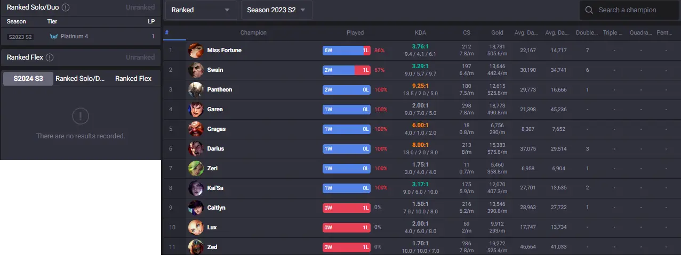Open Darius champion portrait

point(196,149)
